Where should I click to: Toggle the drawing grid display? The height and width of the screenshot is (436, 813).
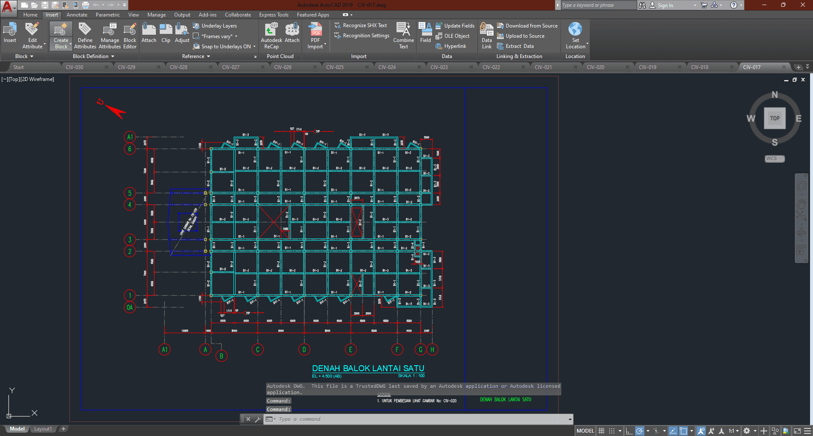[601, 431]
